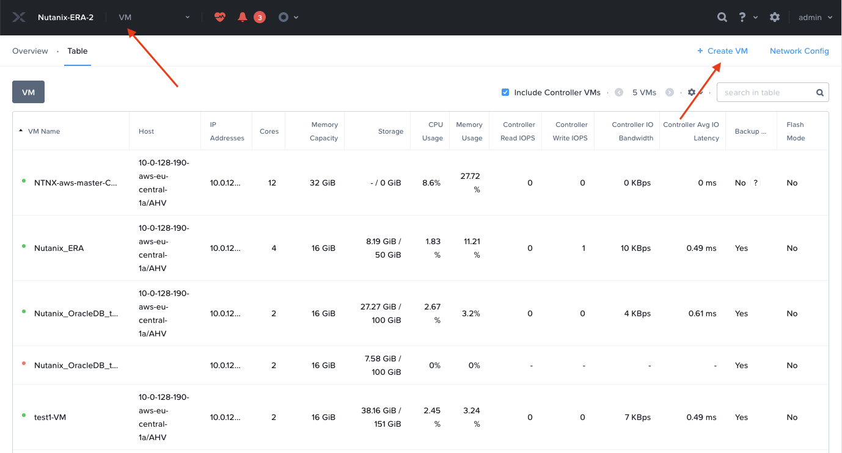
Task: Click the Nutanix-ERA-2 cluster name
Action: [65, 17]
